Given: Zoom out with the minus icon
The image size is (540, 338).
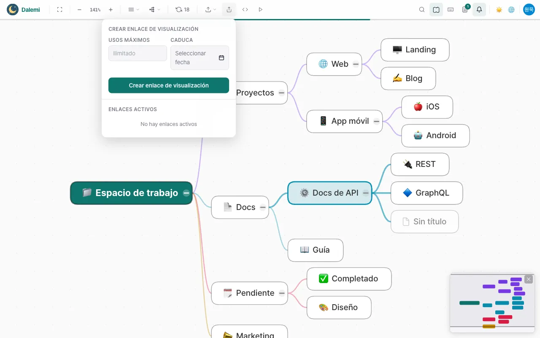Looking at the screenshot, I should (79, 9).
